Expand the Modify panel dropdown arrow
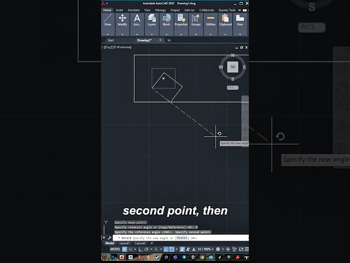 (x=122, y=34)
